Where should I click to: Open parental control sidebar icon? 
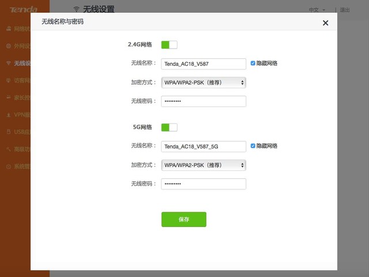tap(8, 98)
